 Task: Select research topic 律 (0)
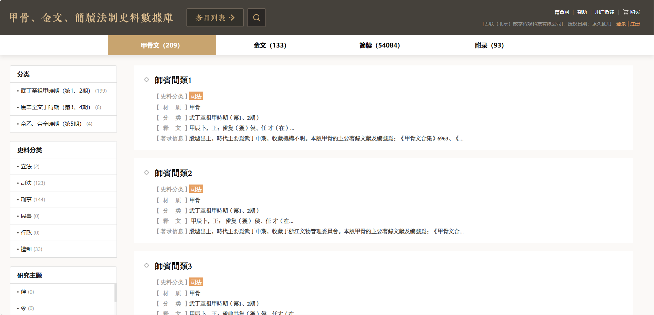point(62,292)
